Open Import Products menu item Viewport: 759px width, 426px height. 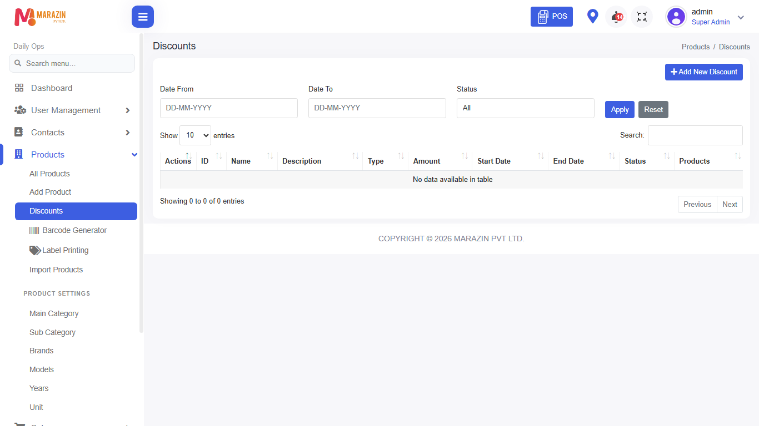pyautogui.click(x=56, y=270)
